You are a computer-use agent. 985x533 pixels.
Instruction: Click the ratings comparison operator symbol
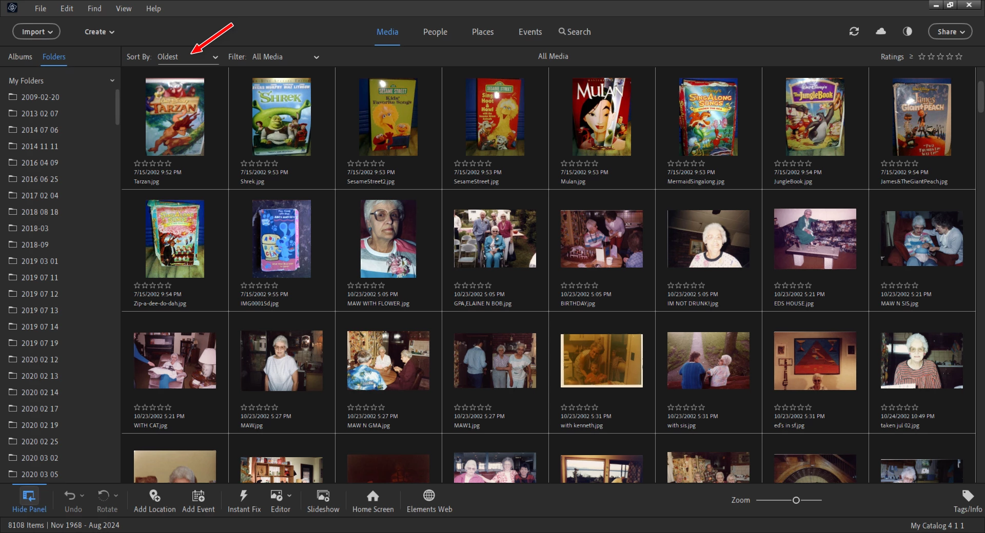pyautogui.click(x=911, y=56)
